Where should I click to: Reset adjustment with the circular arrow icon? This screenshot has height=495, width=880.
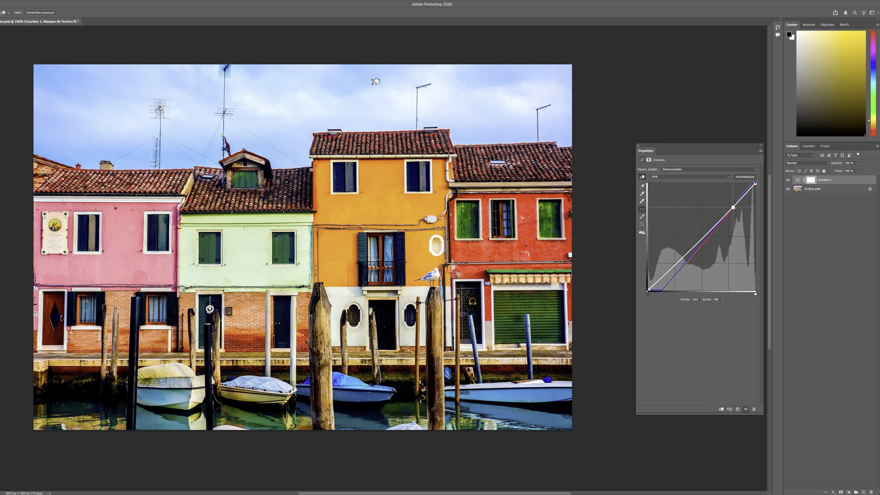737,409
